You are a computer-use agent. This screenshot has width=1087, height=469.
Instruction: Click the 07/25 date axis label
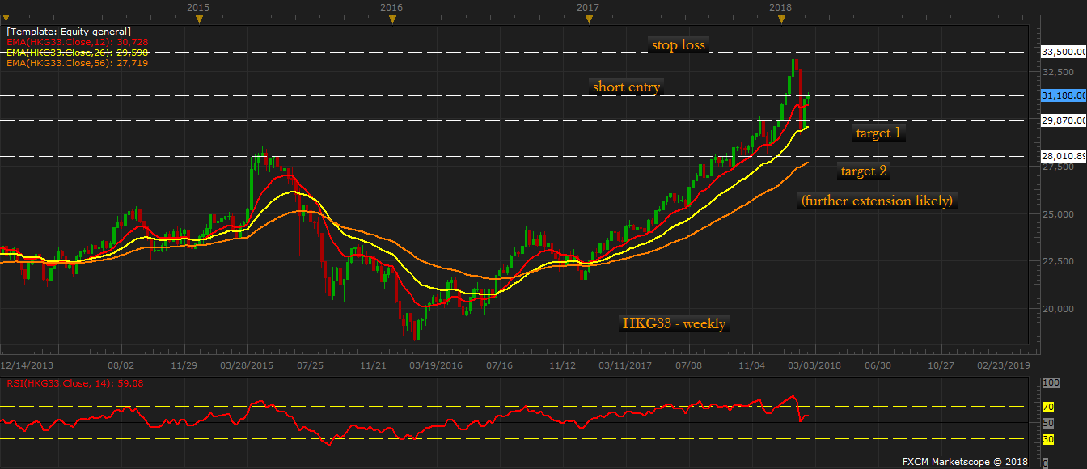(311, 365)
